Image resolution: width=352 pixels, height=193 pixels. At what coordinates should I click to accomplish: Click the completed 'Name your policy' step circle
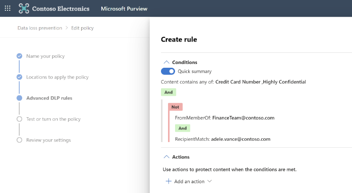click(19, 56)
